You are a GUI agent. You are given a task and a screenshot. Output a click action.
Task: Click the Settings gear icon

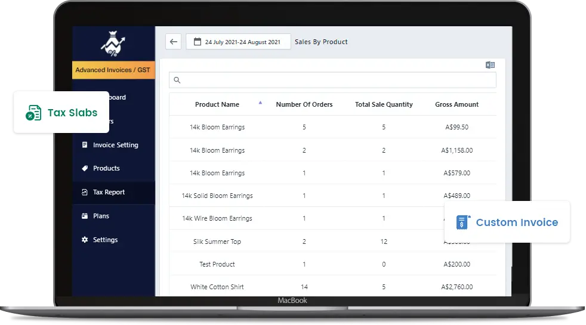click(x=84, y=240)
